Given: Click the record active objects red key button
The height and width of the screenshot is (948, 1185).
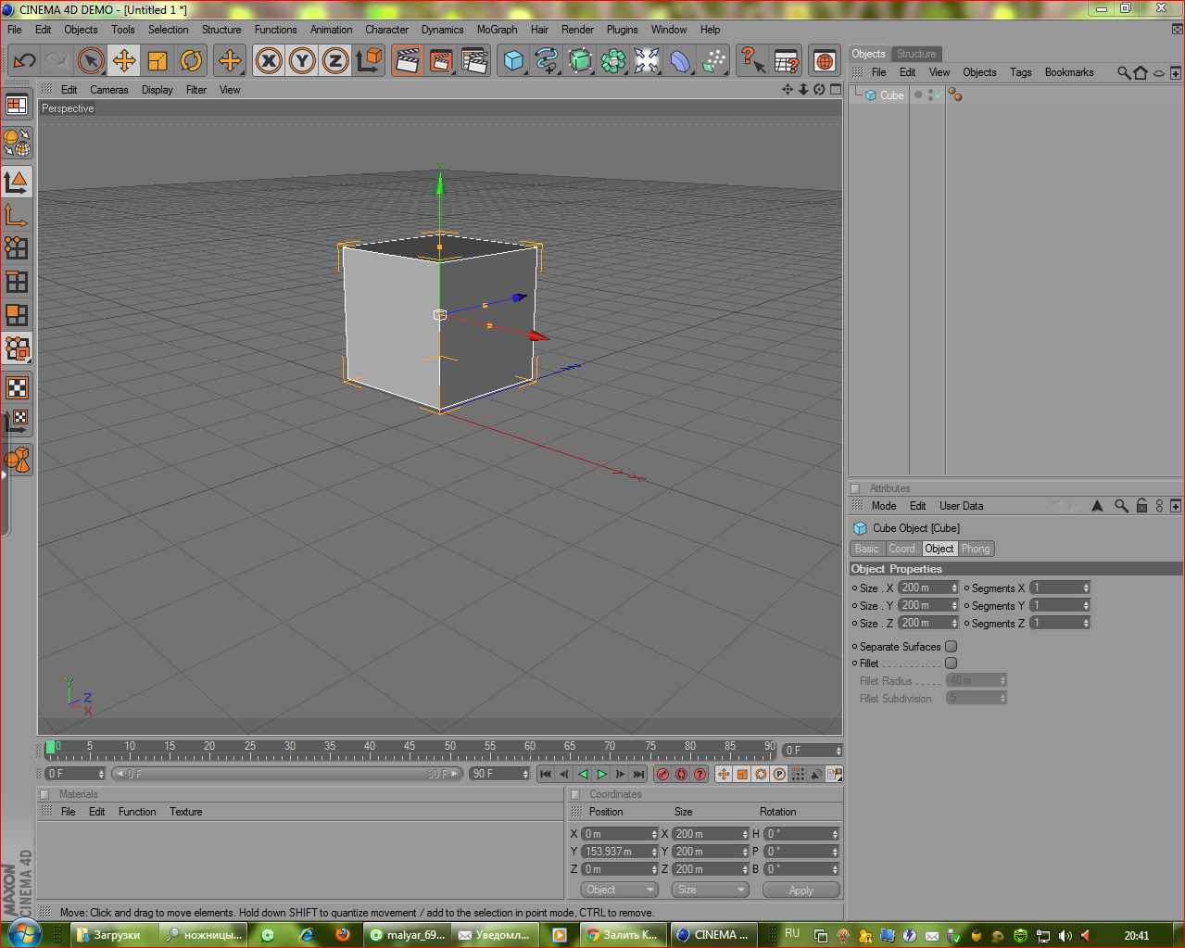Looking at the screenshot, I should point(662,774).
